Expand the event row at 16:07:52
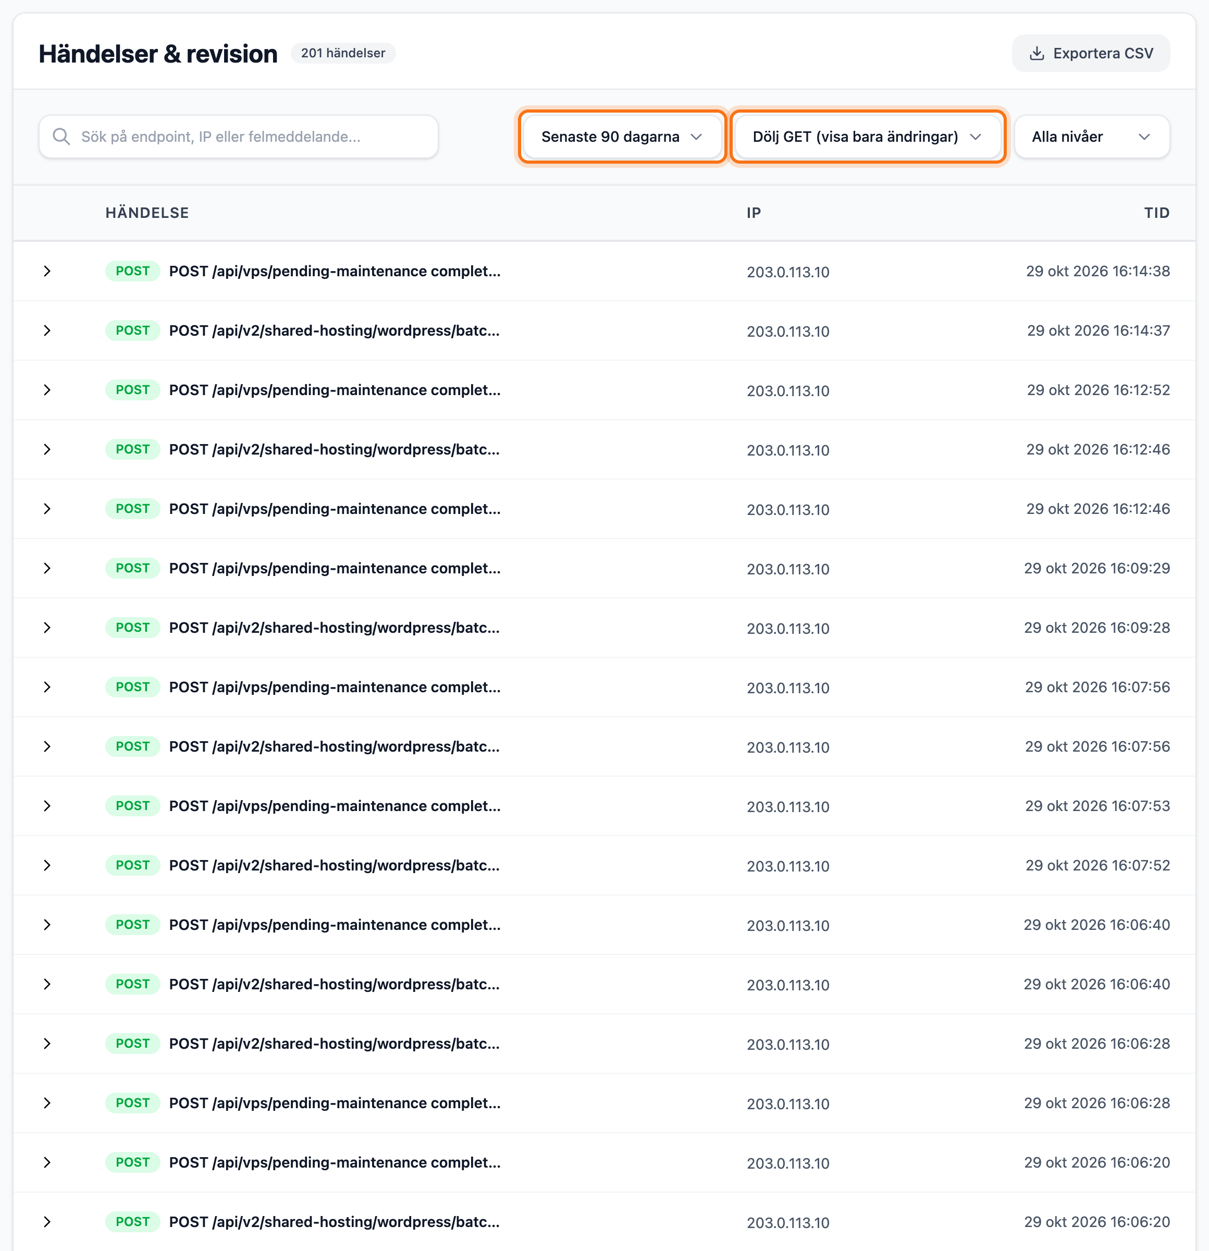 click(46, 865)
